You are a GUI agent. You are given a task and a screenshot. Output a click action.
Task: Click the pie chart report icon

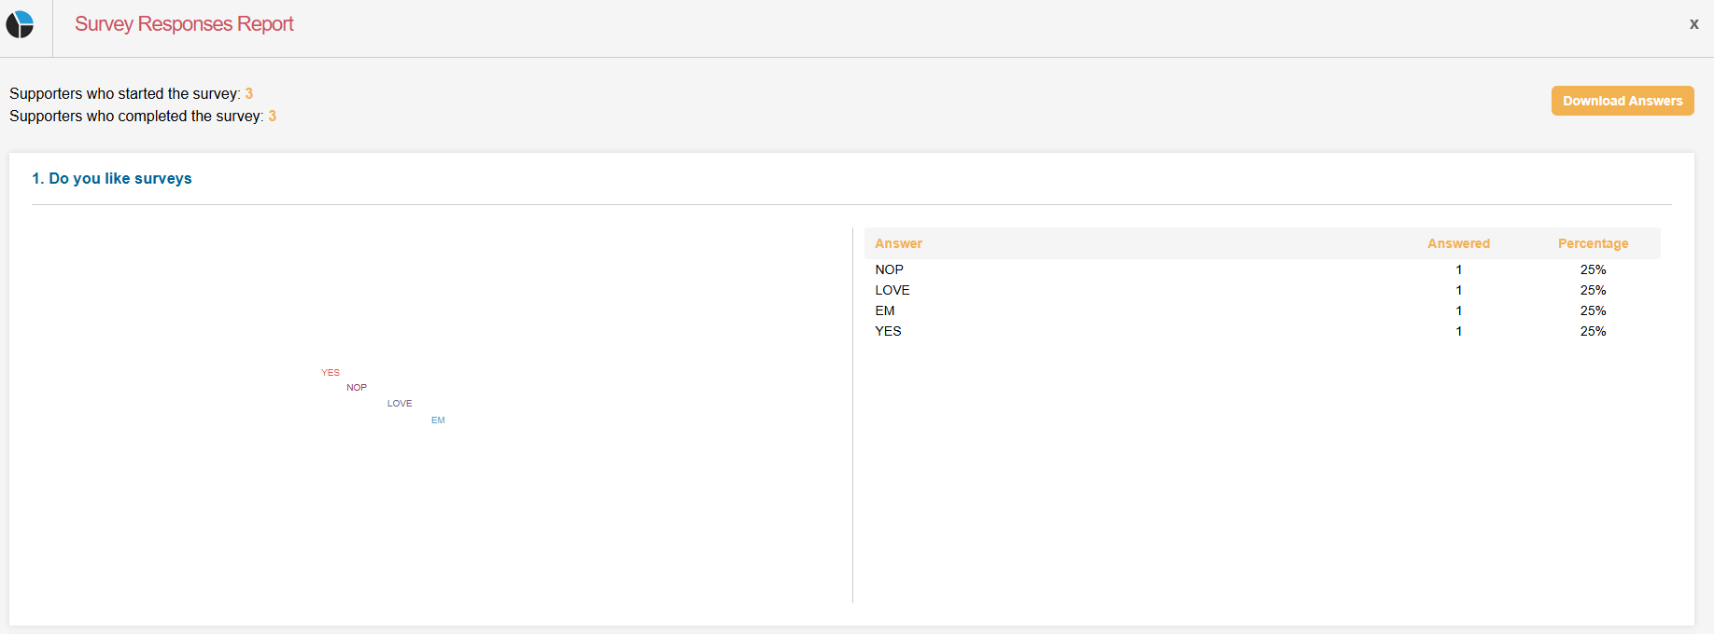20,24
